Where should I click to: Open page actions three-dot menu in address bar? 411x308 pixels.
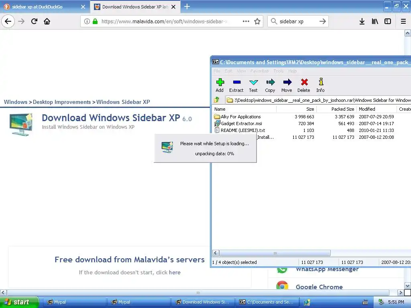tap(246, 21)
